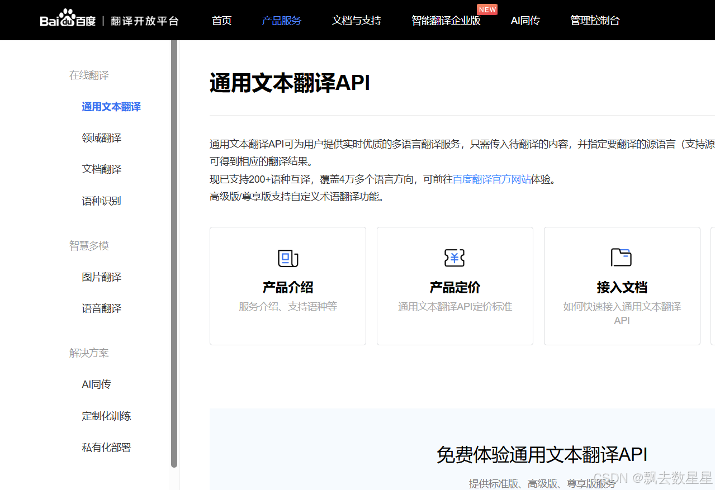
Task: Click the 在线翻译 section label
Action: (89, 75)
